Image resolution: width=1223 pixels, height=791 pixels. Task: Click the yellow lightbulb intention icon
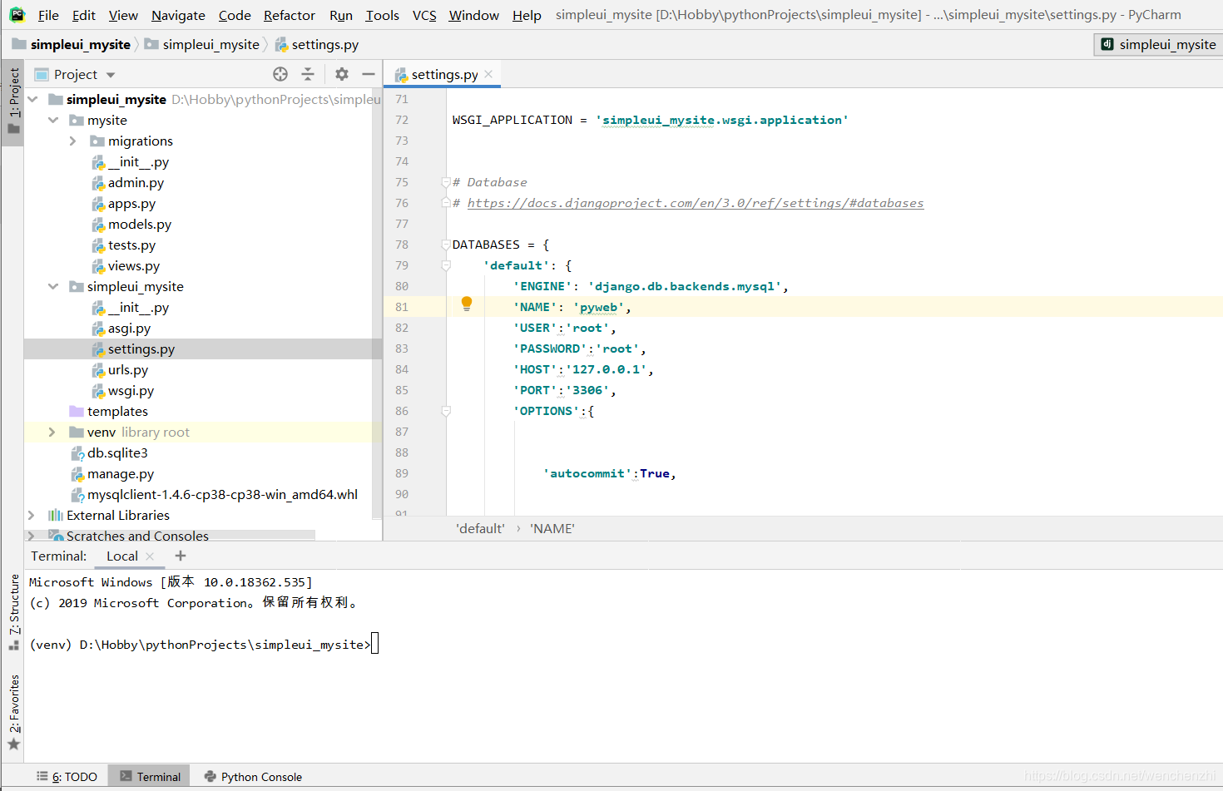[467, 304]
